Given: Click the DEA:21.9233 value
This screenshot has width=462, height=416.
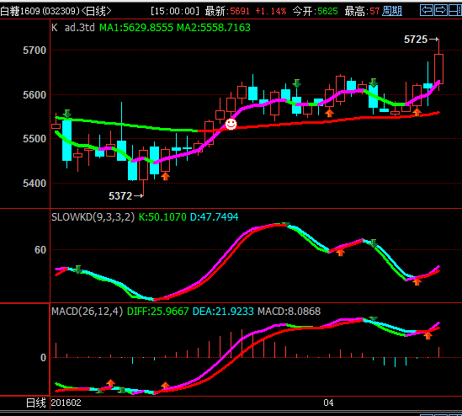Looking at the screenshot, I should [223, 312].
